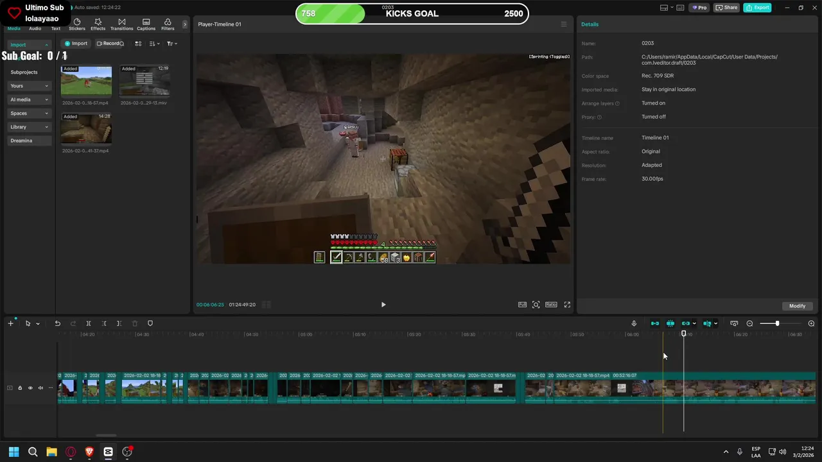Screen dimensions: 822x462
Task: Click the playhead marker on ruler
Action: [683, 334]
